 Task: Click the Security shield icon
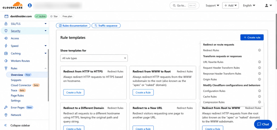[6, 31]
